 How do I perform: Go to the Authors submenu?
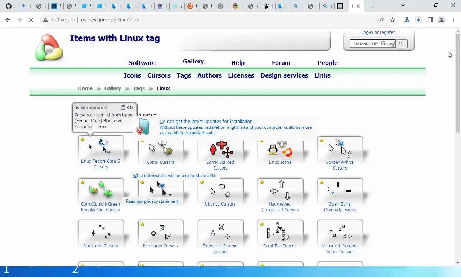tap(210, 75)
